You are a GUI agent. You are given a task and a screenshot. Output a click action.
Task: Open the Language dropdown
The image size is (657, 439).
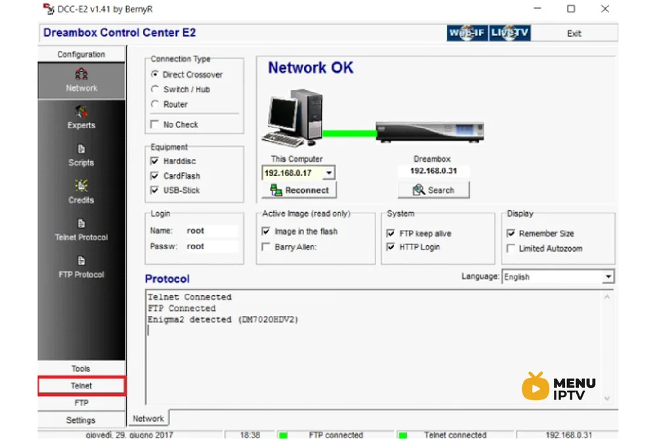click(x=608, y=277)
